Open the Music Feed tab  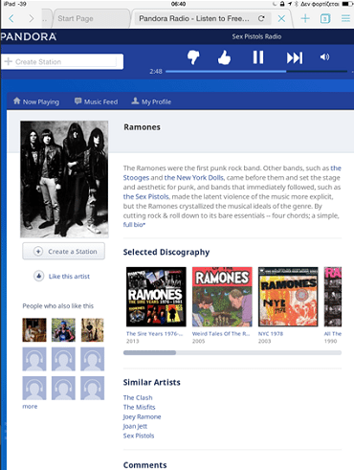[96, 101]
